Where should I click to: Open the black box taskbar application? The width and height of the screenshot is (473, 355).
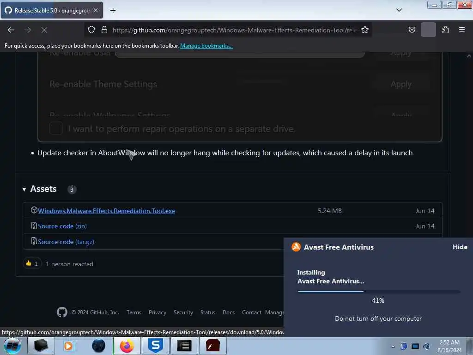41,346
